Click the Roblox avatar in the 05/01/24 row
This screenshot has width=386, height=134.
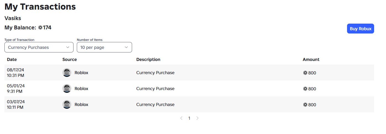(67, 88)
